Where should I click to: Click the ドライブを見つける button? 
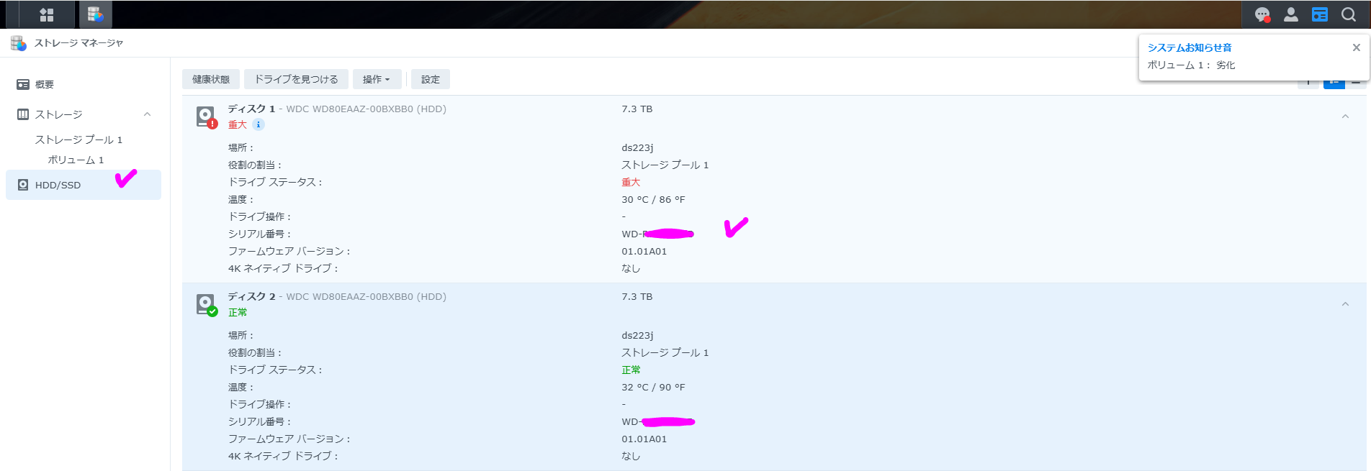point(296,79)
